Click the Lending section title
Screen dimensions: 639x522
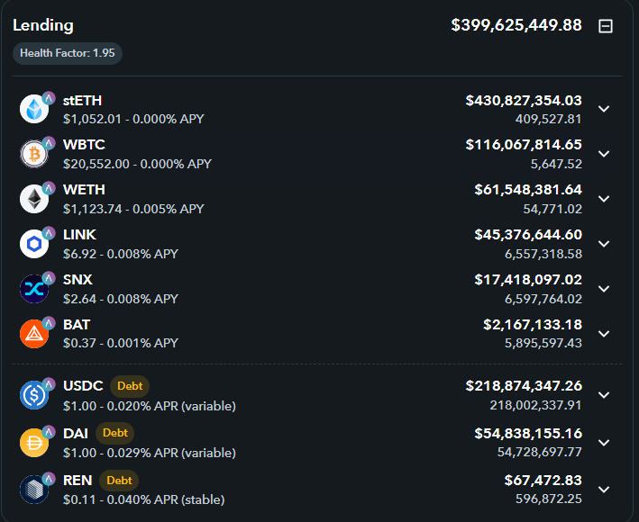point(43,25)
